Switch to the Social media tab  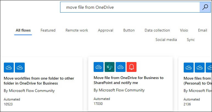click(166, 40)
